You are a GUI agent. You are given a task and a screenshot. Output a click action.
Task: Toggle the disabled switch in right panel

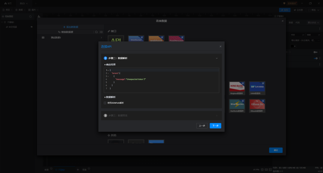pos(315,52)
